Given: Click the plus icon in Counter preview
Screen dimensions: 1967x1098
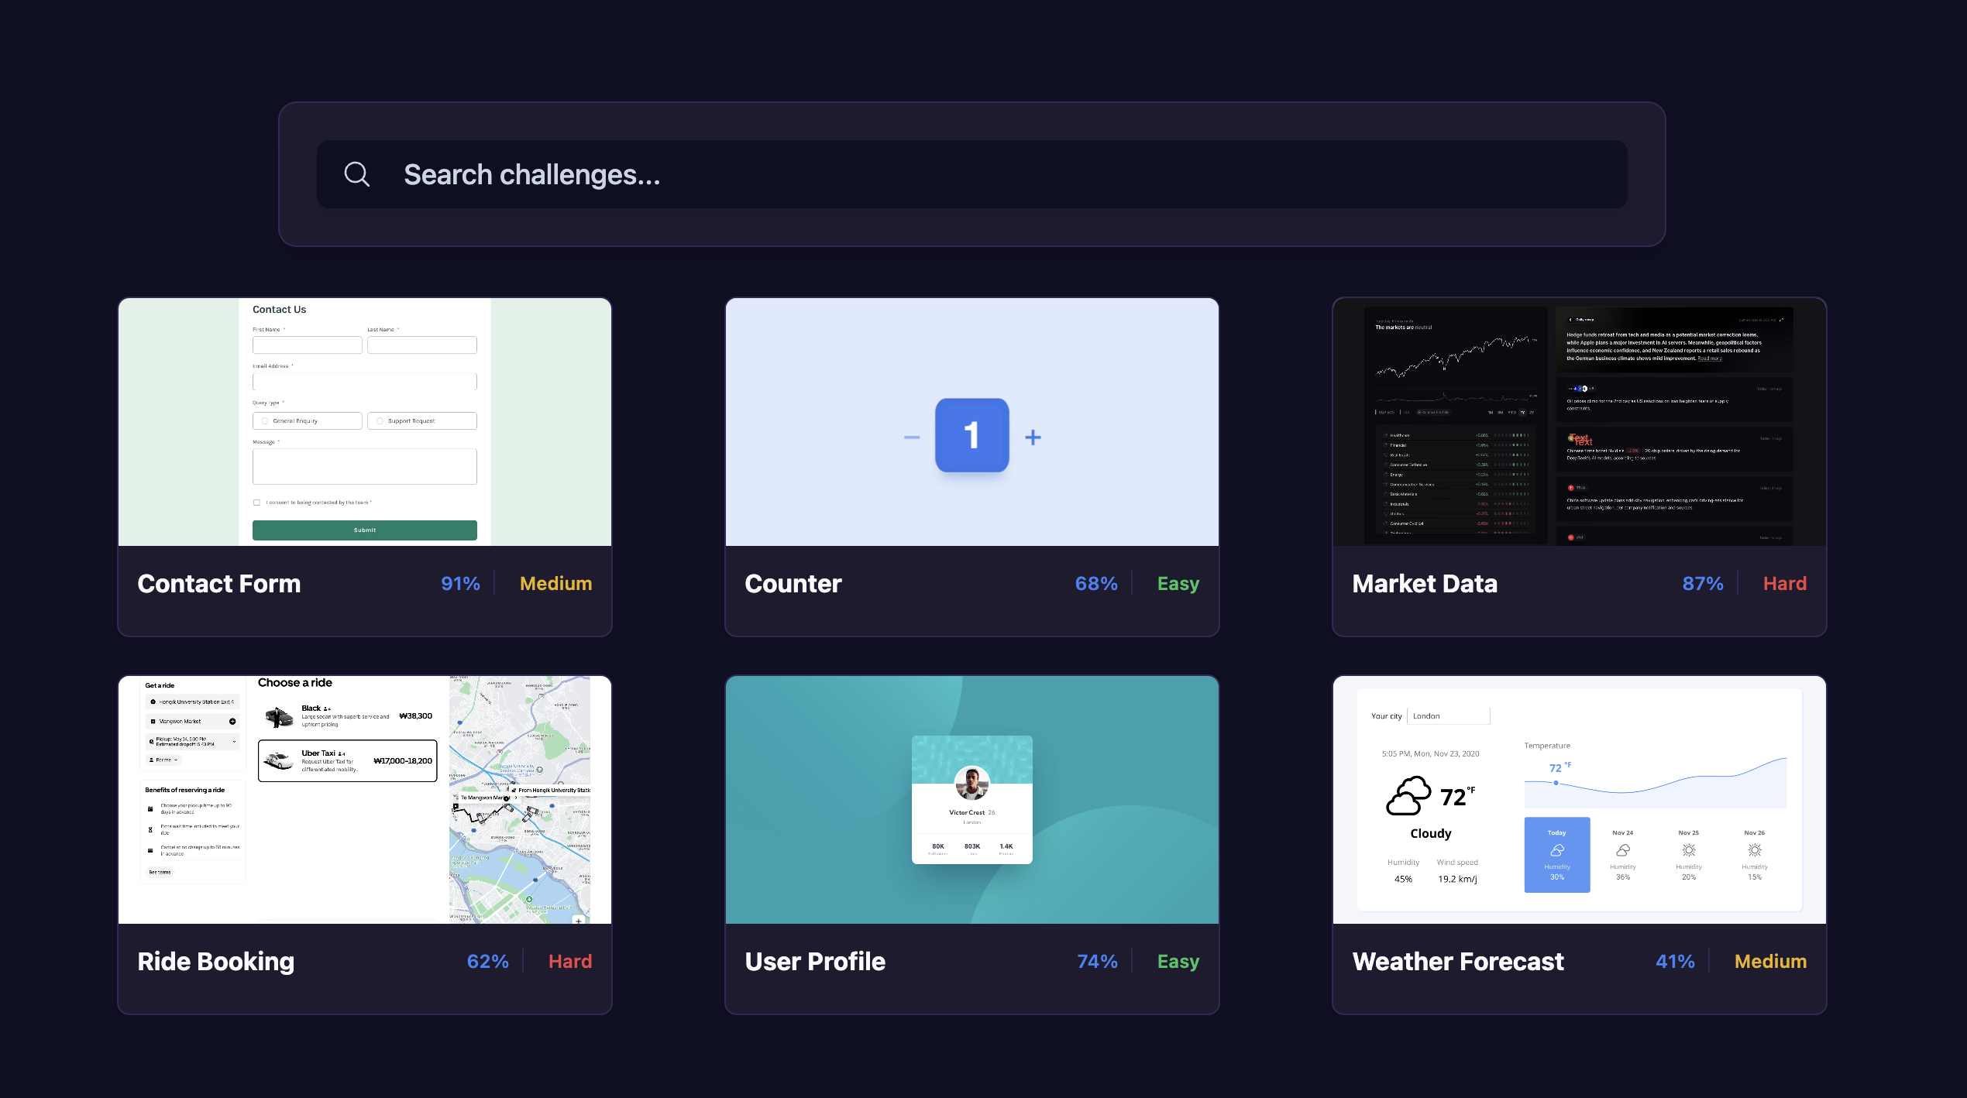Looking at the screenshot, I should click(x=1033, y=437).
